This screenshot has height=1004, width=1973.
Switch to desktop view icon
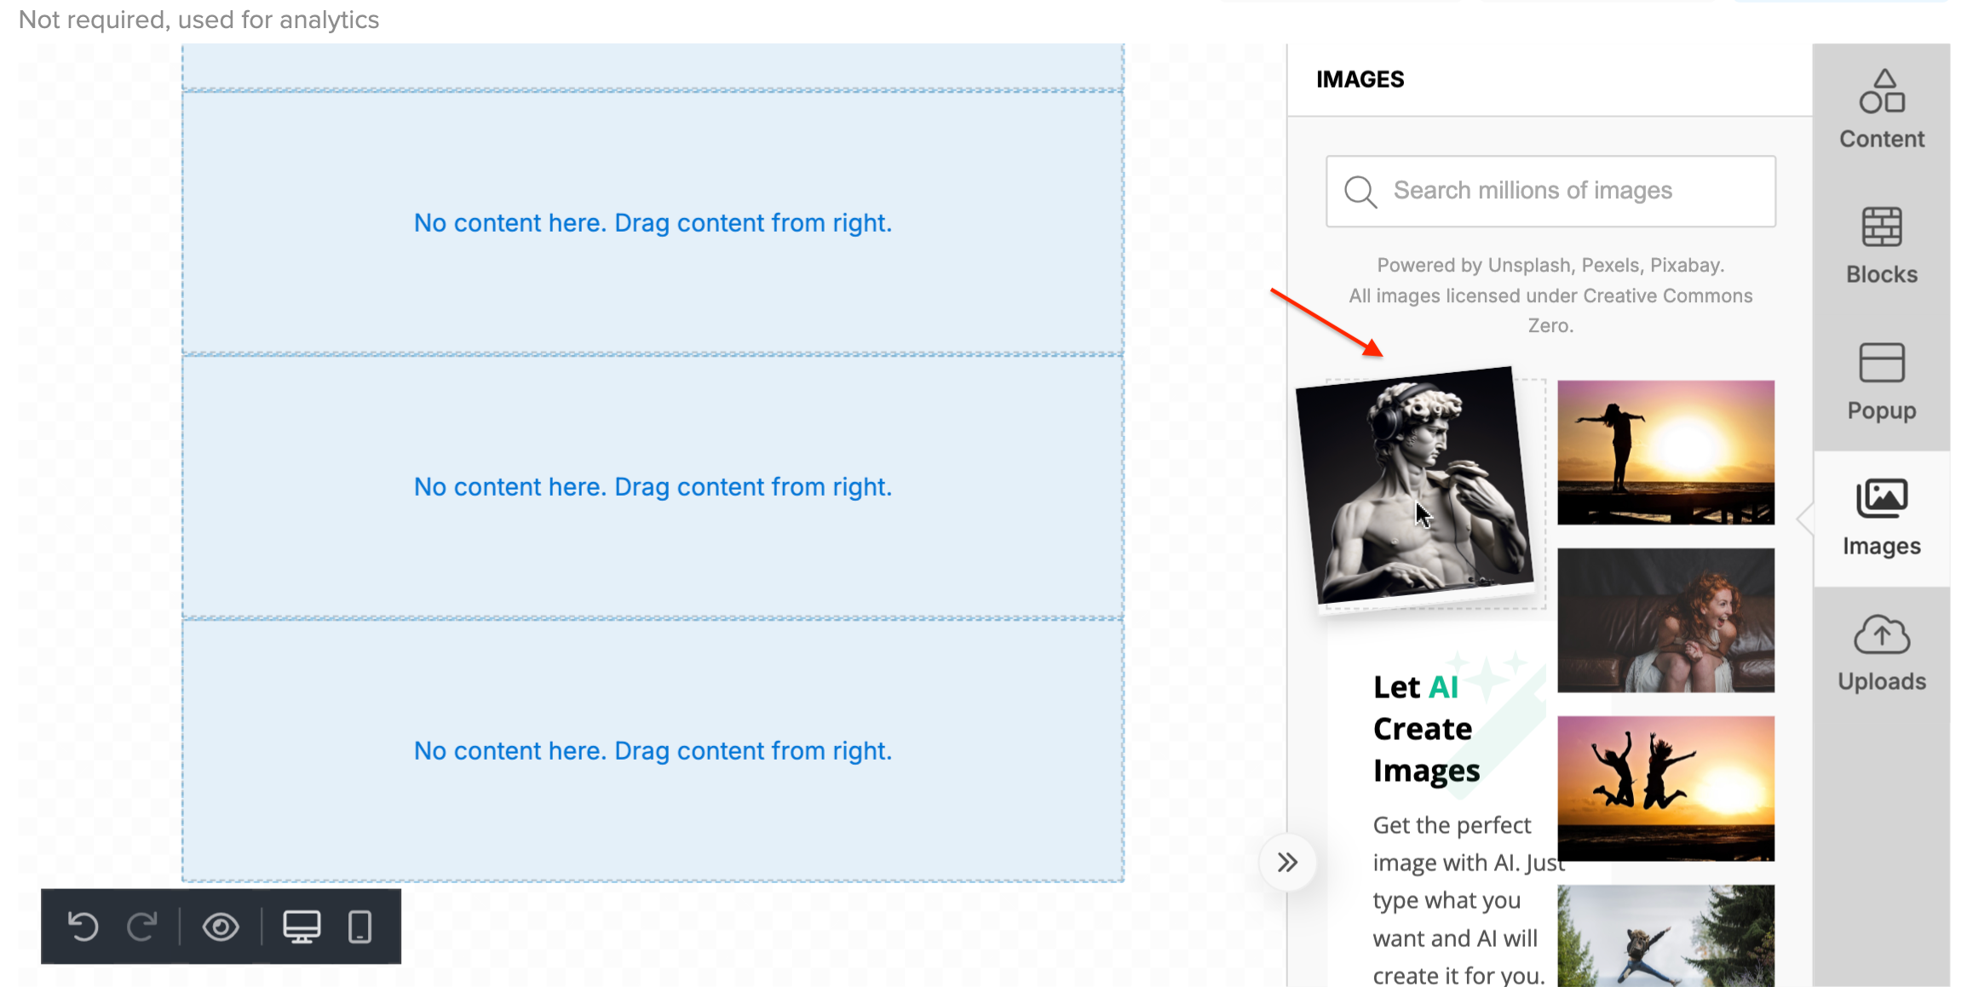[302, 927]
